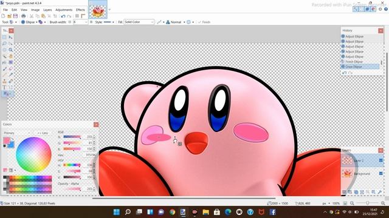Select the Paintbrush tool
Viewport: 389px width, 218px height.
coord(4,68)
